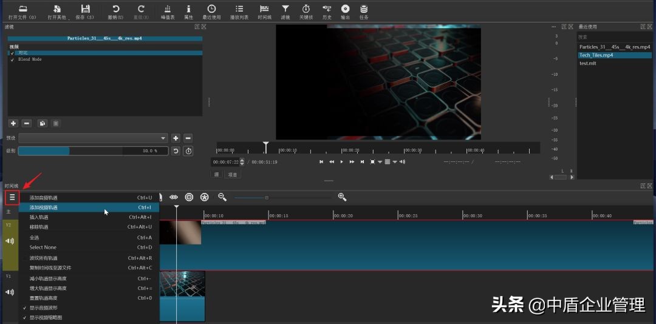Select 移除轨道 in the context menu
Screen dimensions: 656x324
[x=39, y=227]
